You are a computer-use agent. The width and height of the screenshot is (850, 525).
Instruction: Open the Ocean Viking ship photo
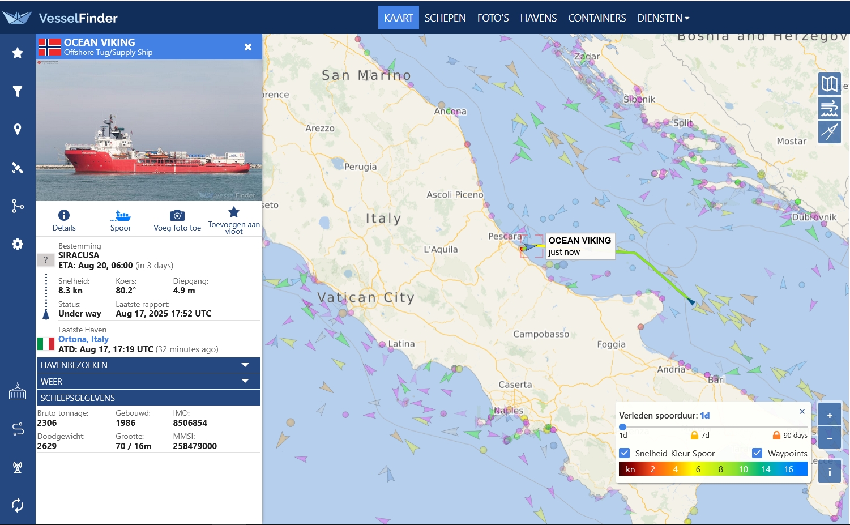pyautogui.click(x=149, y=130)
